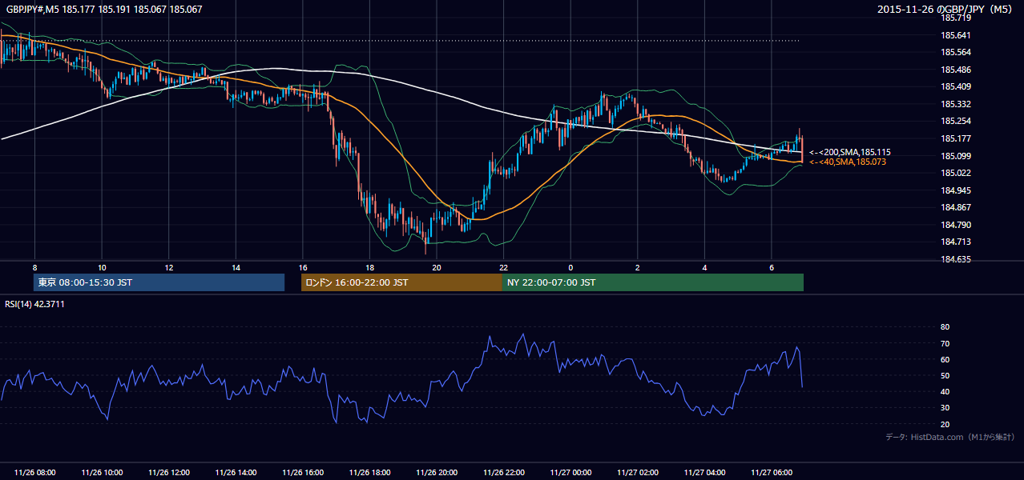Select the 東京 08:00-15:30 JST session bar
Screen dimensions: 1024x480
click(x=159, y=282)
